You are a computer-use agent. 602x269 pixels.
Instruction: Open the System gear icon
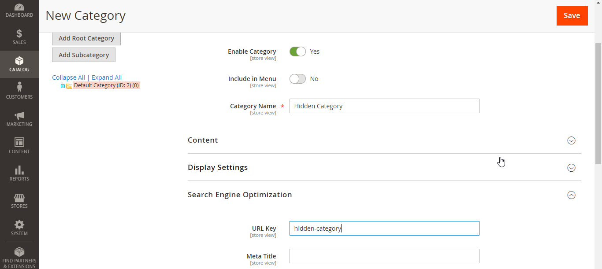pyautogui.click(x=19, y=225)
